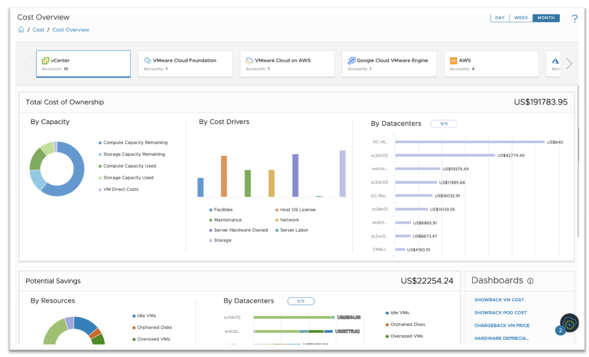Open the Cost breadcrumb link
This screenshot has height=357, width=589.
(39, 30)
